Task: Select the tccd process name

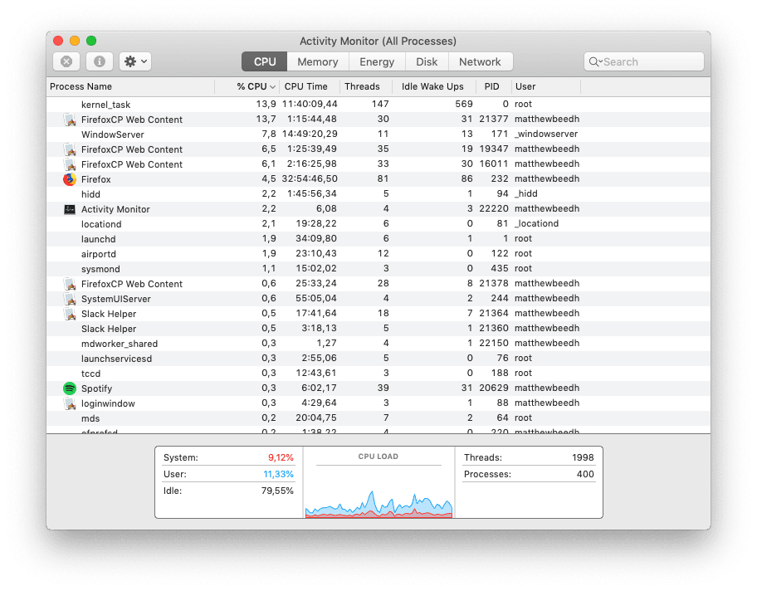Action: [x=90, y=374]
